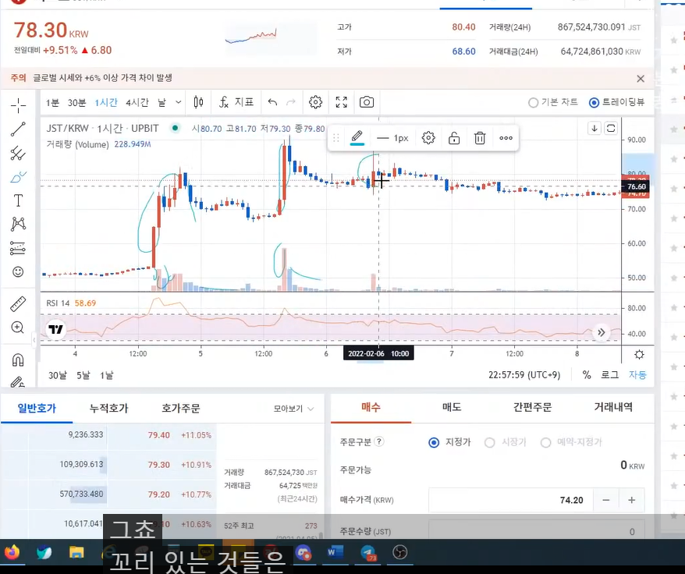Set chart range to 5날

83,375
